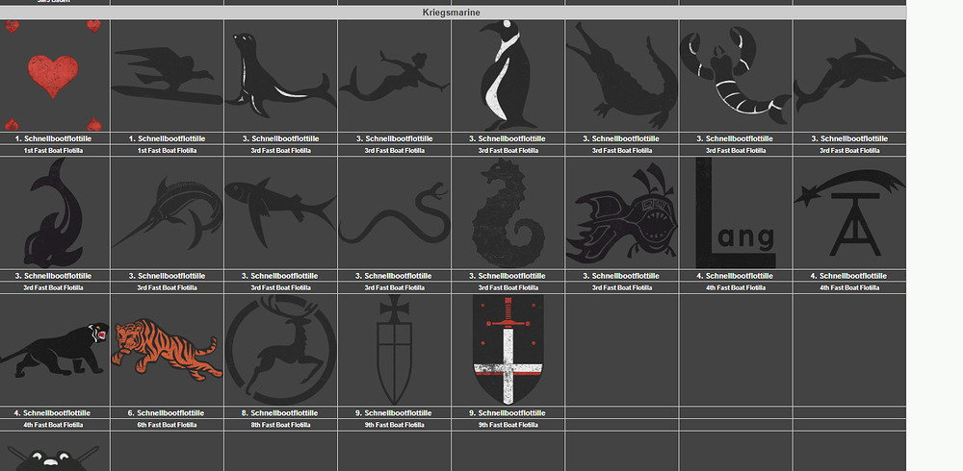
Task: Click the bird on surfboard emblem
Action: [167, 75]
